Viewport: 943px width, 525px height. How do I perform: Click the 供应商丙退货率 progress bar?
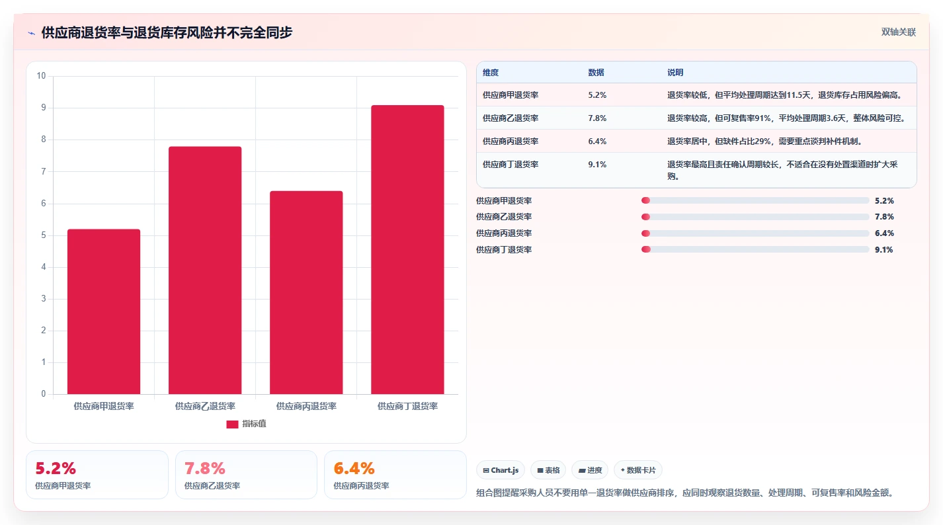pos(755,233)
